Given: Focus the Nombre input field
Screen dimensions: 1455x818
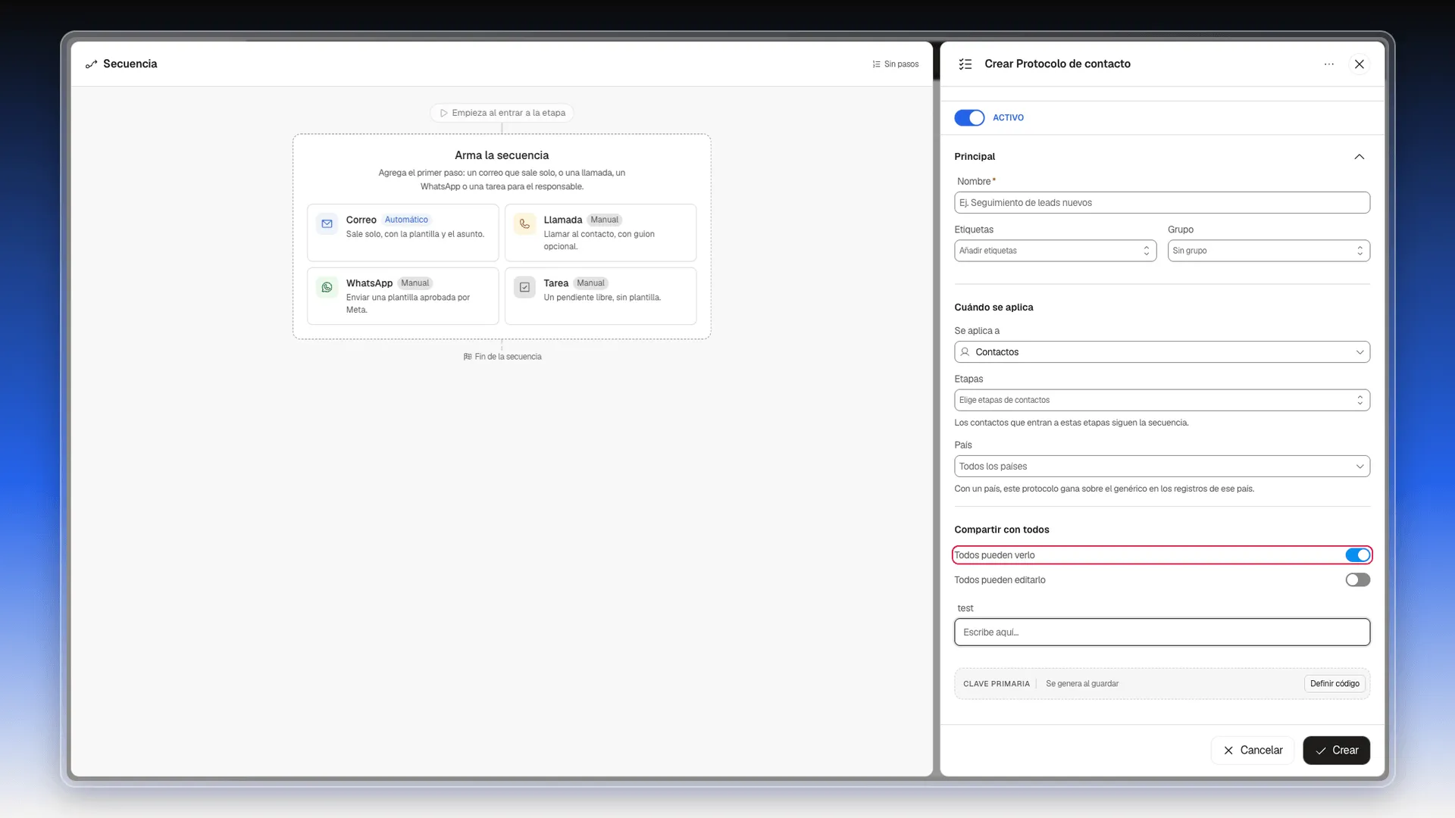Looking at the screenshot, I should [1162, 203].
